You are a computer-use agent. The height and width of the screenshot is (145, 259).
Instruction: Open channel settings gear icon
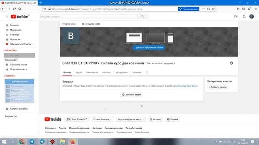tap(231, 63)
